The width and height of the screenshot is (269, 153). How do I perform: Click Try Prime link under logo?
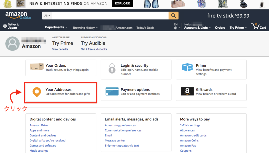coord(25,17)
